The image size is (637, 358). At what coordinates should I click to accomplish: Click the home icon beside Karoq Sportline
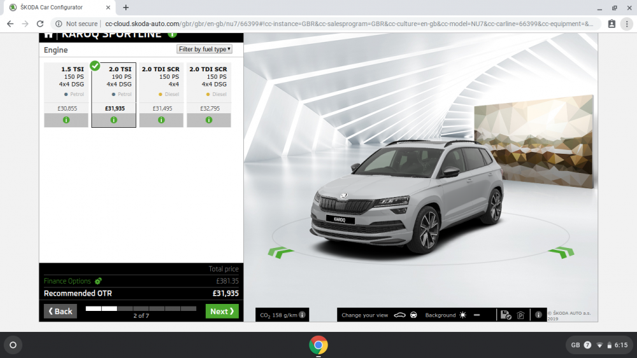[48, 35]
